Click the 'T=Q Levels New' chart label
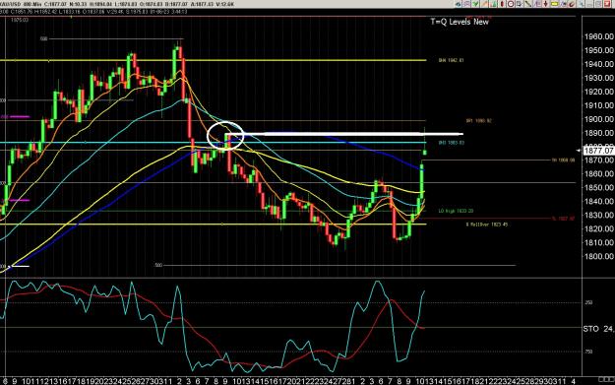This screenshot has width=615, height=385. click(x=460, y=22)
